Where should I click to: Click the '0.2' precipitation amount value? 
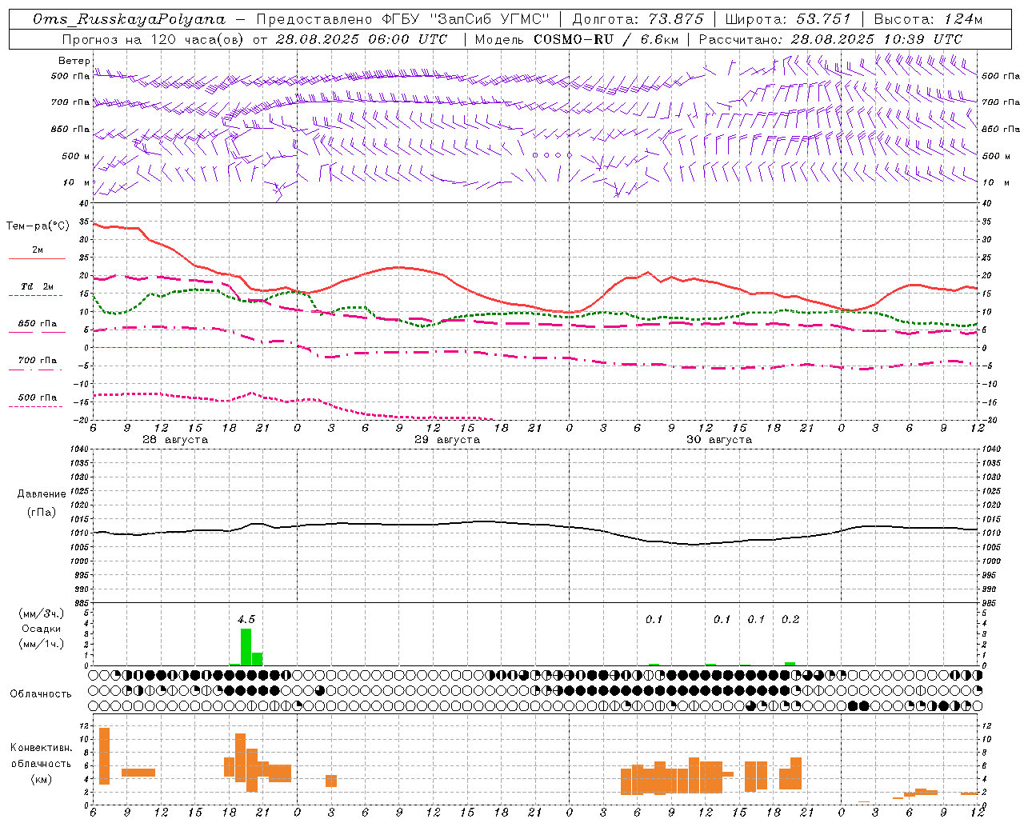pos(790,619)
